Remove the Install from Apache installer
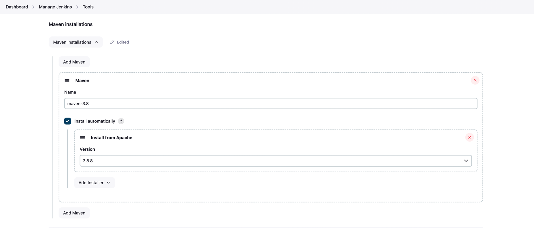 coord(469,137)
